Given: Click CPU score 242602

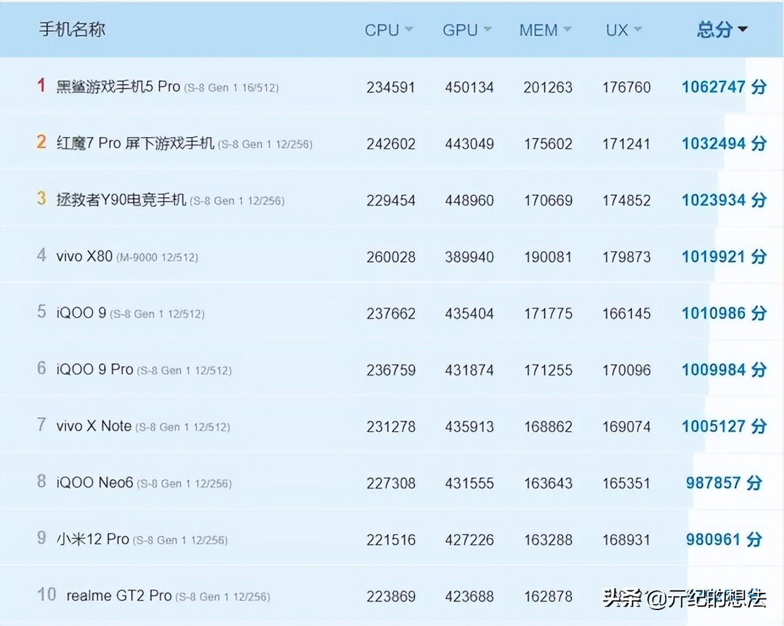Looking at the screenshot, I should (391, 144).
